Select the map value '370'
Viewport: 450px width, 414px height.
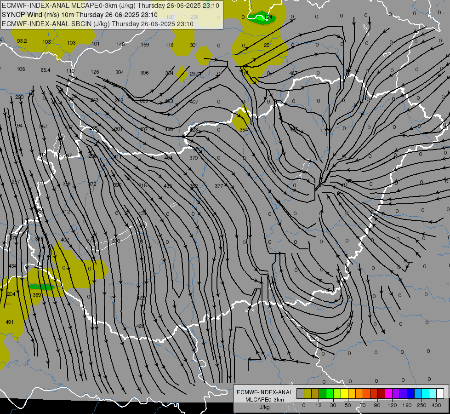(x=194, y=158)
